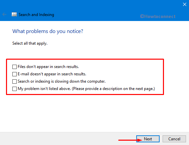
Task: Close the troubleshooter window with X
Action: point(185,4)
